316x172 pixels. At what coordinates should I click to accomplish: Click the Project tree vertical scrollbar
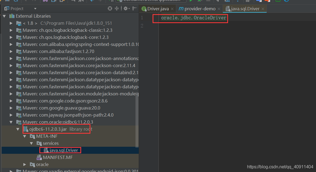tap(137, 120)
